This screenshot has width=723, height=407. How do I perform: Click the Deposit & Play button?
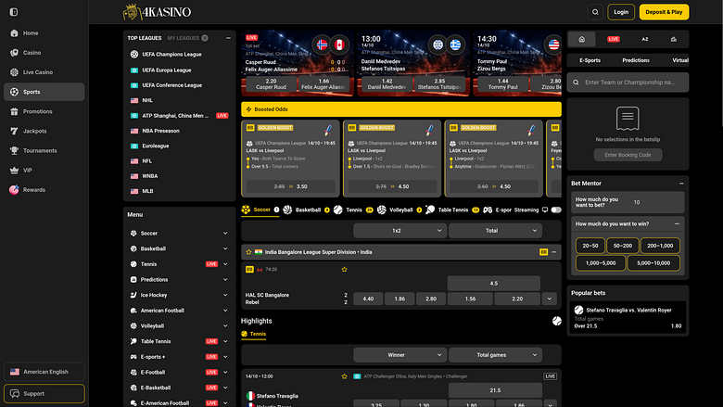click(x=664, y=12)
